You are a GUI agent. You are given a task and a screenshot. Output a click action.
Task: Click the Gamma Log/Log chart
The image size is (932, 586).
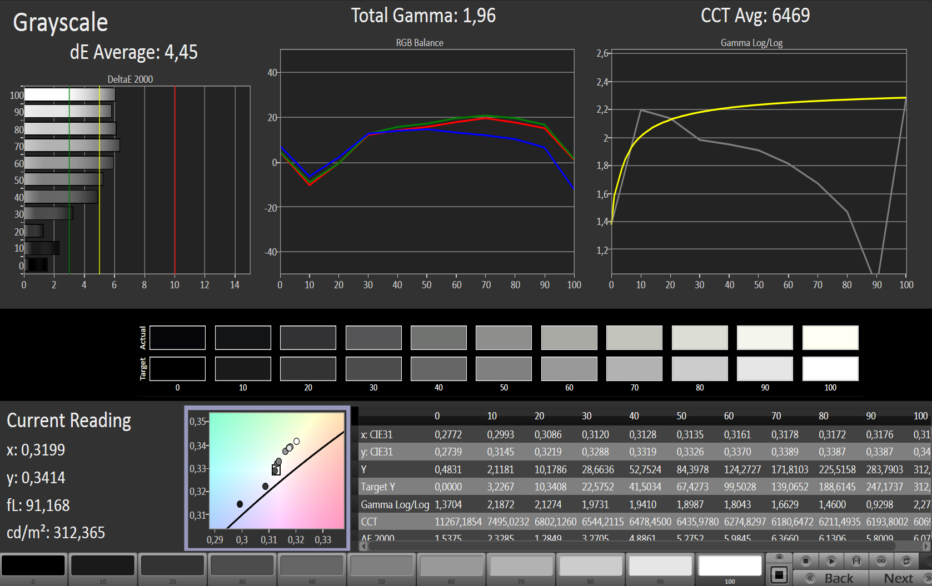tap(759, 162)
